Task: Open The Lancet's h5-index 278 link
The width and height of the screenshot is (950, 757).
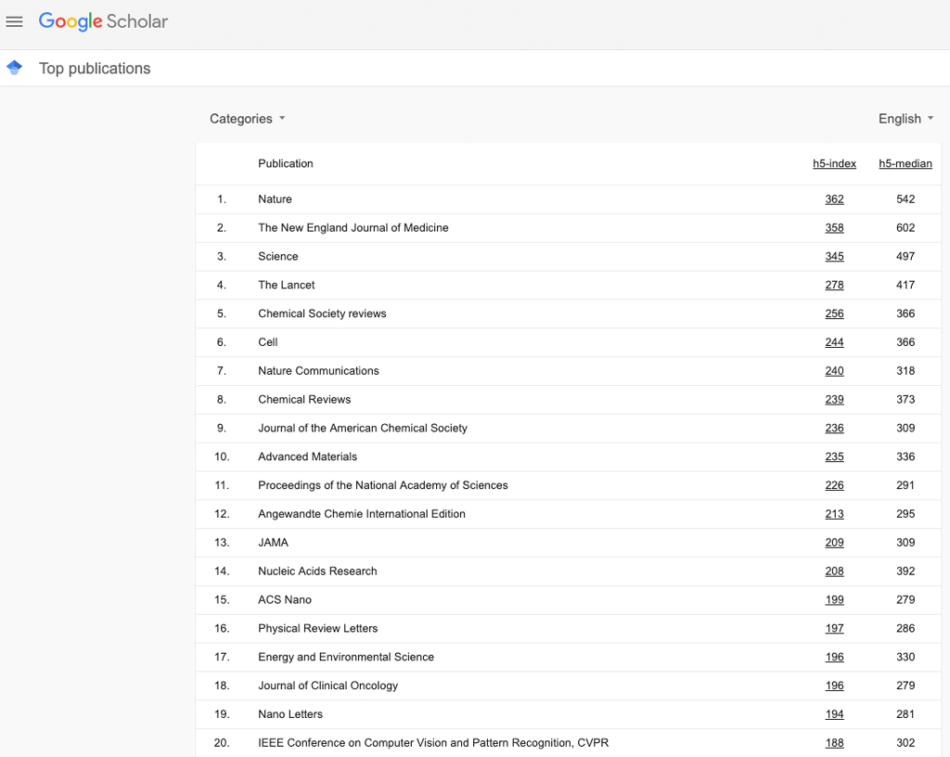Action: coord(834,285)
